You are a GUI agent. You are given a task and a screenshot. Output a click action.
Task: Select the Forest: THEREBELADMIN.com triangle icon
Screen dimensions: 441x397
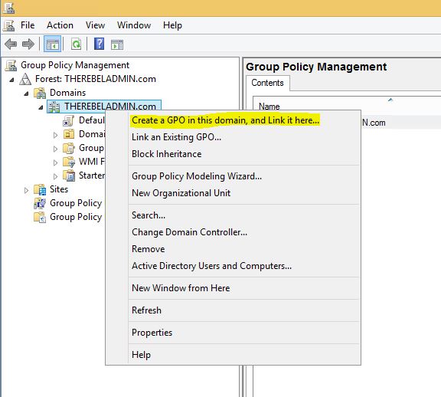pos(25,79)
